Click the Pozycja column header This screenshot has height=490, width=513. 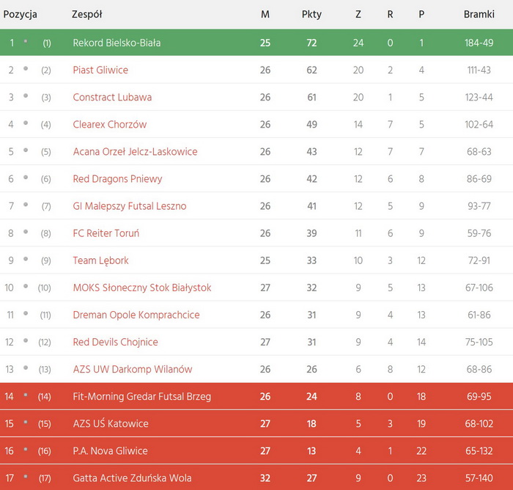pos(21,15)
